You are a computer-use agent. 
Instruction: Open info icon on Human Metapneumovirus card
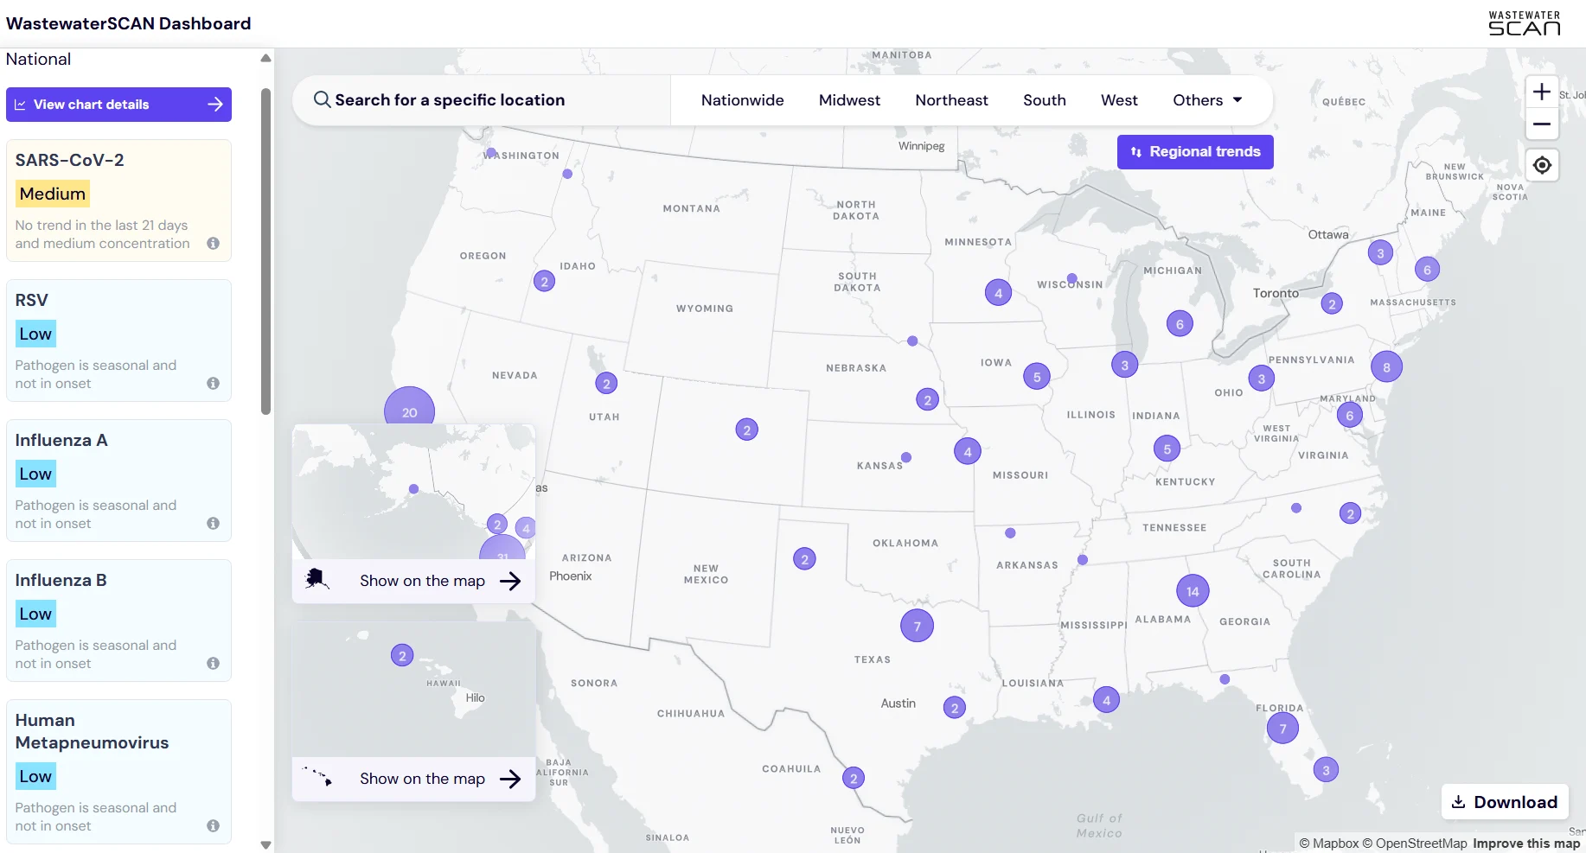(x=213, y=826)
